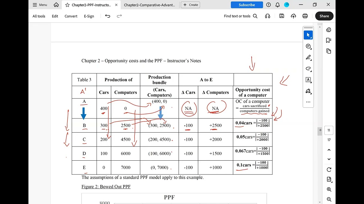Save the document with disk icon
The width and height of the screenshot is (364, 204).
click(x=282, y=16)
